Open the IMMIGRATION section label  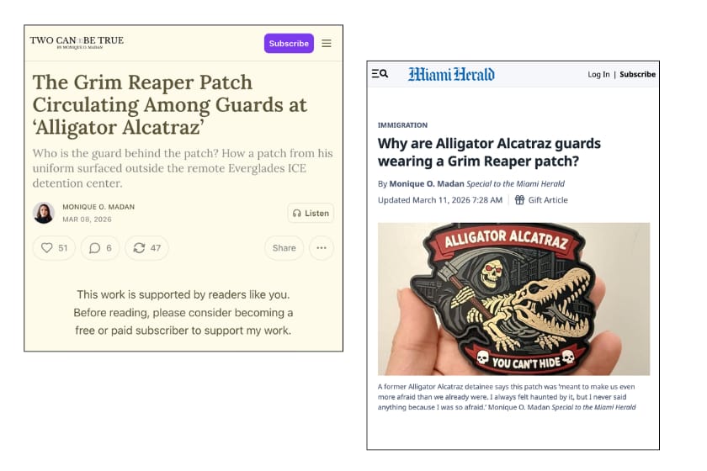402,125
